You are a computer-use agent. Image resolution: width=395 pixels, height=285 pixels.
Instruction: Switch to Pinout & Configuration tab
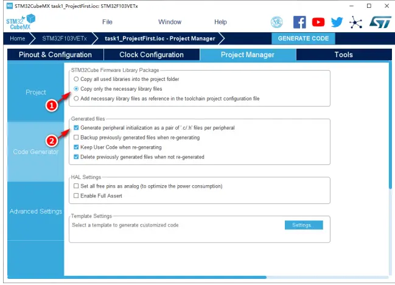[x=55, y=55]
